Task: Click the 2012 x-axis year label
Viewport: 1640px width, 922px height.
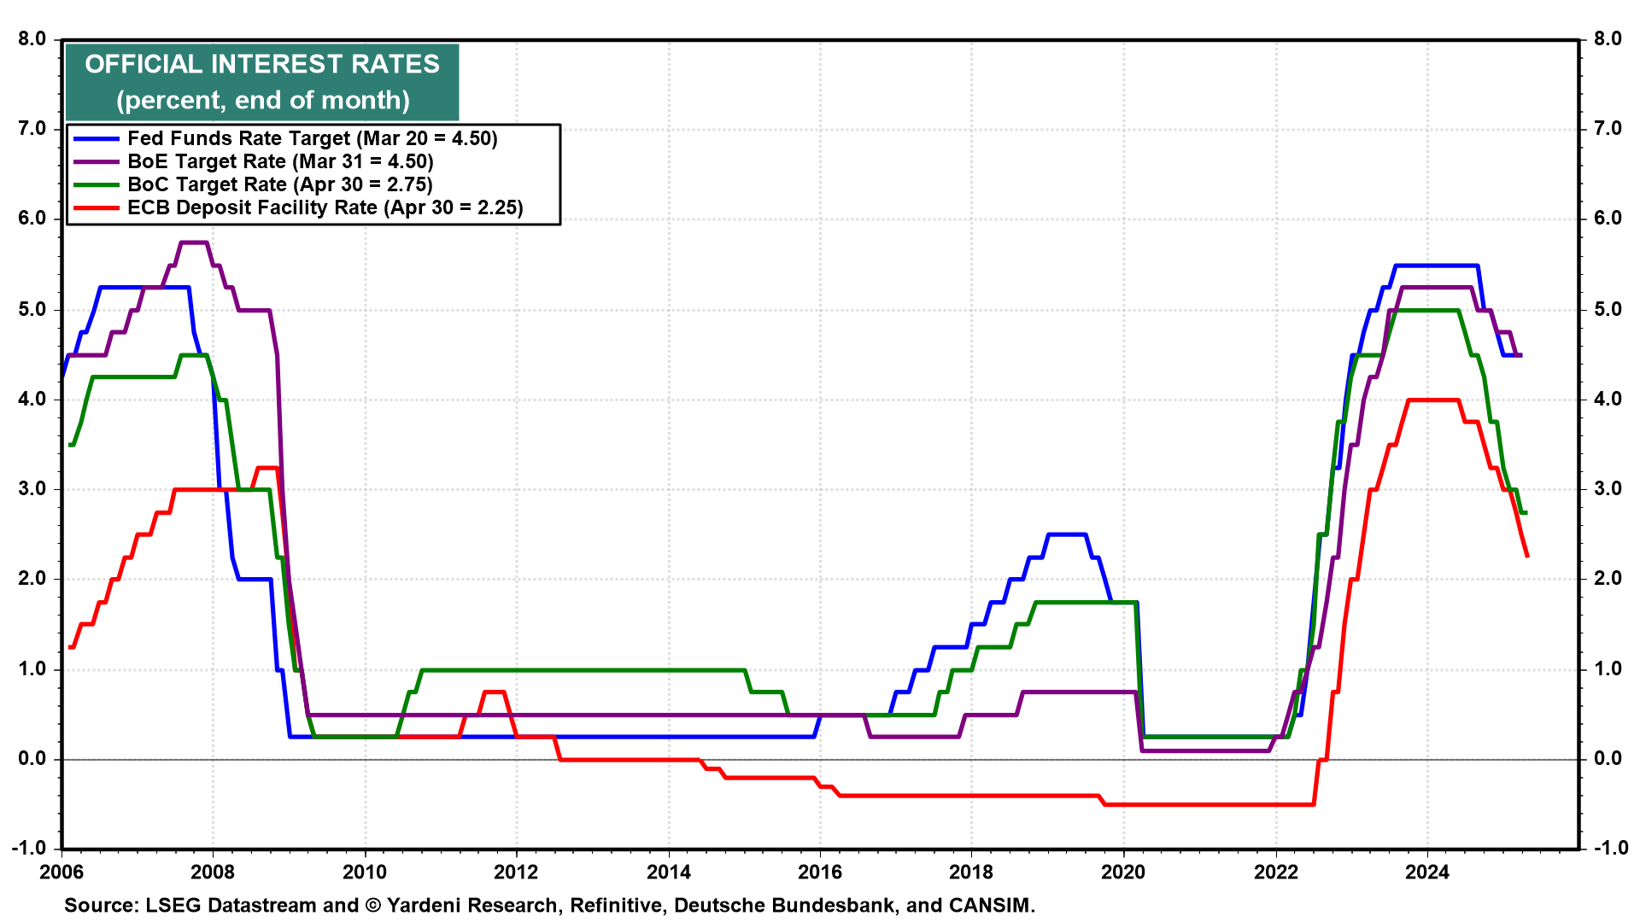Action: tap(516, 872)
